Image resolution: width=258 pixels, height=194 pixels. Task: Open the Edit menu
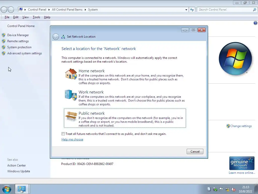16,17
